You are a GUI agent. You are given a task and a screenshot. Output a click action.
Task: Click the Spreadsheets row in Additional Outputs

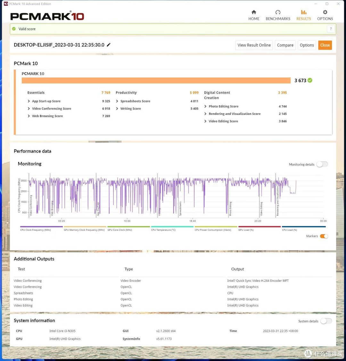pos(173,293)
